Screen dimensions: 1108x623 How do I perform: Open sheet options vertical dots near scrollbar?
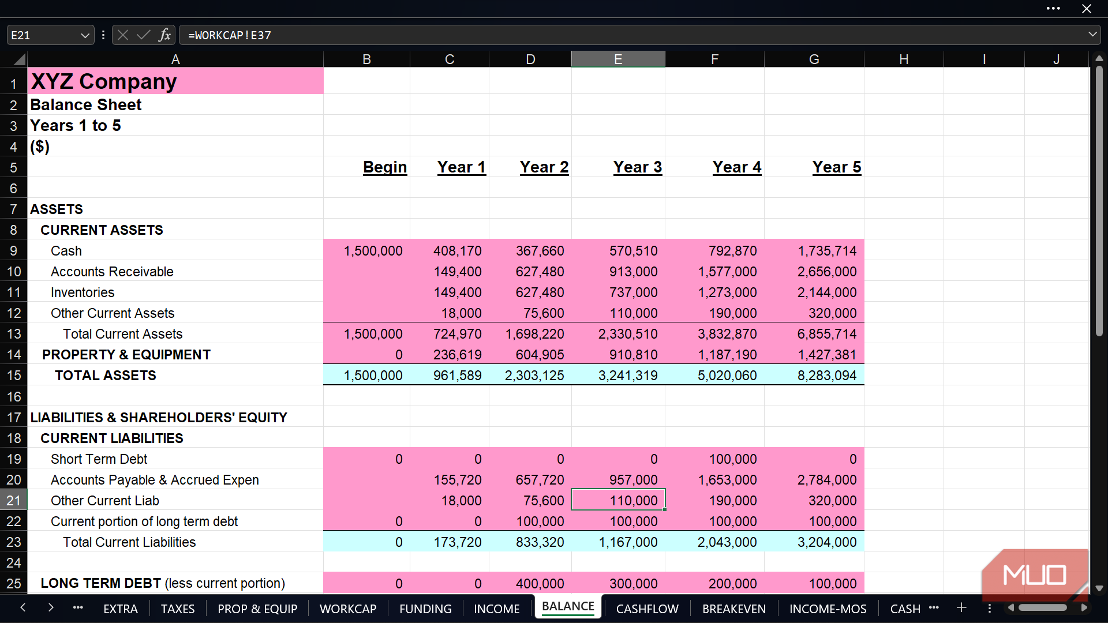(x=989, y=608)
